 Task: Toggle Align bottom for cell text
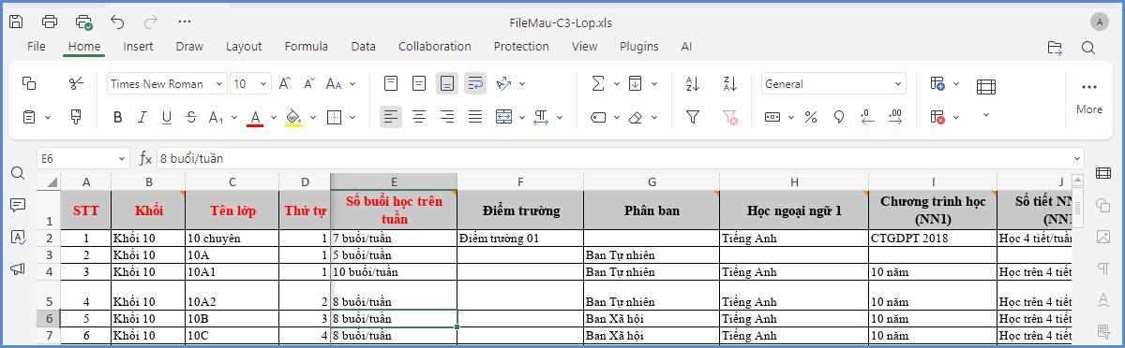447,84
